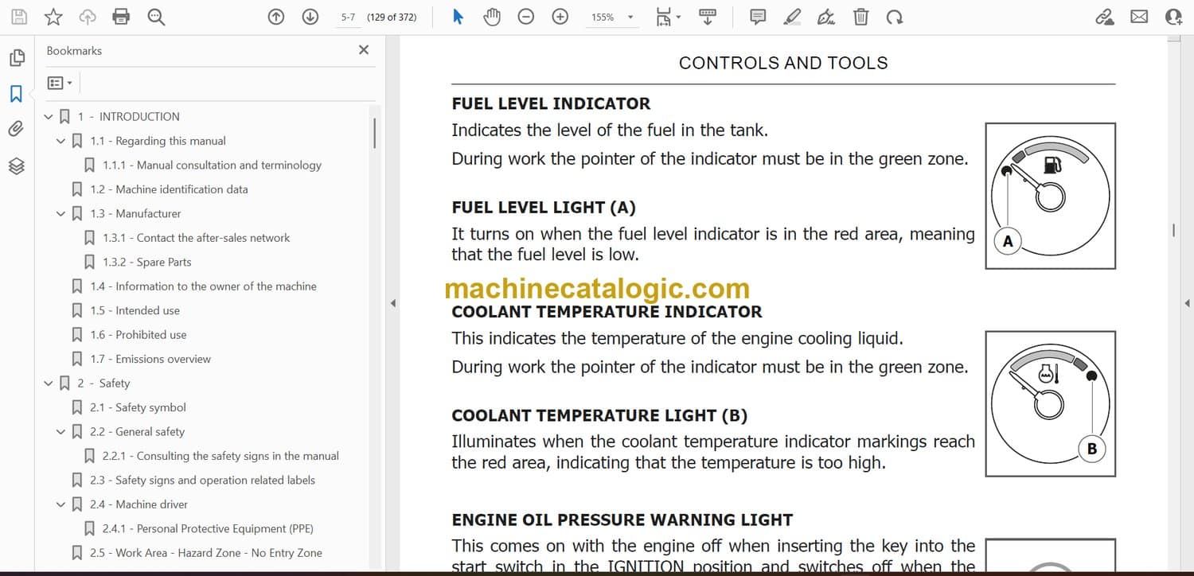
Task: Collapse the 2.2 - General safety bookmark
Action: pos(61,432)
